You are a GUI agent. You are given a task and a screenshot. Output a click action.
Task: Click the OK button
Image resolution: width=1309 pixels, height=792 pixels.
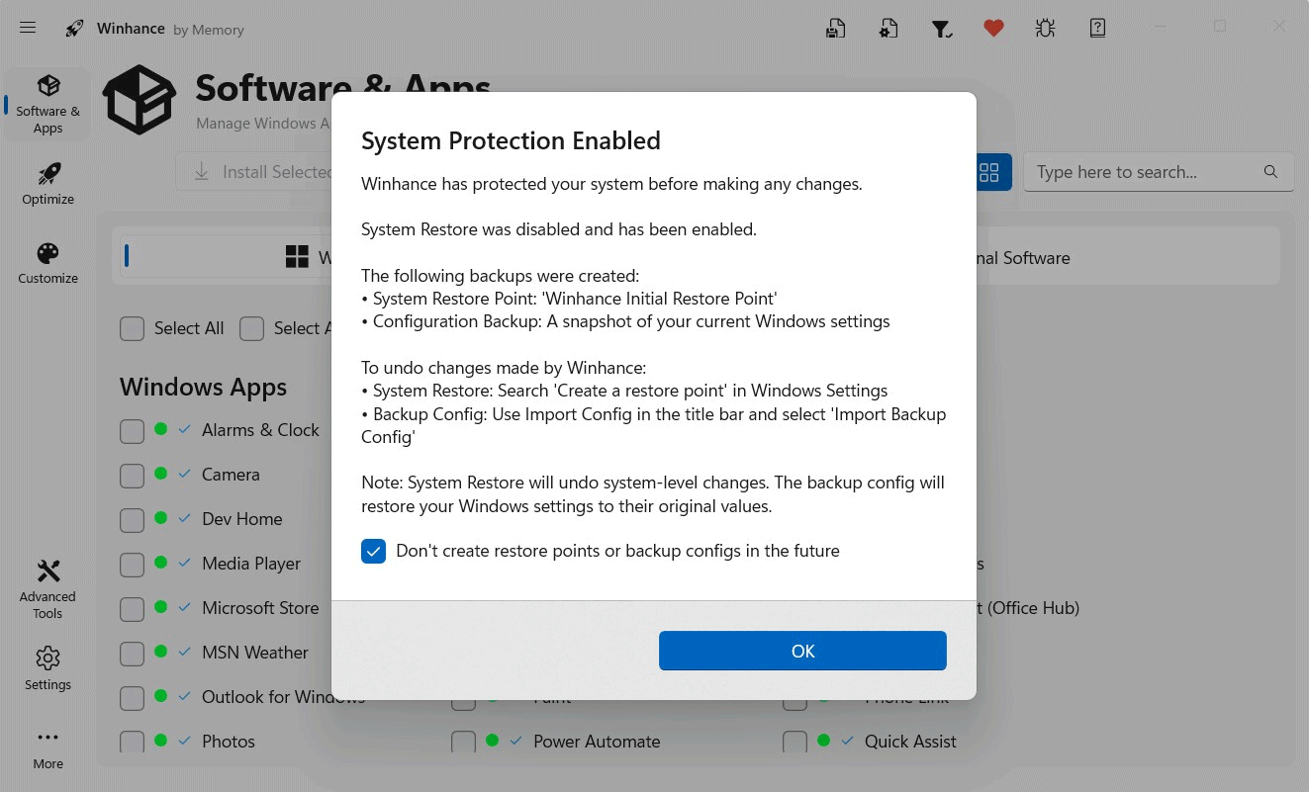pyautogui.click(x=802, y=651)
